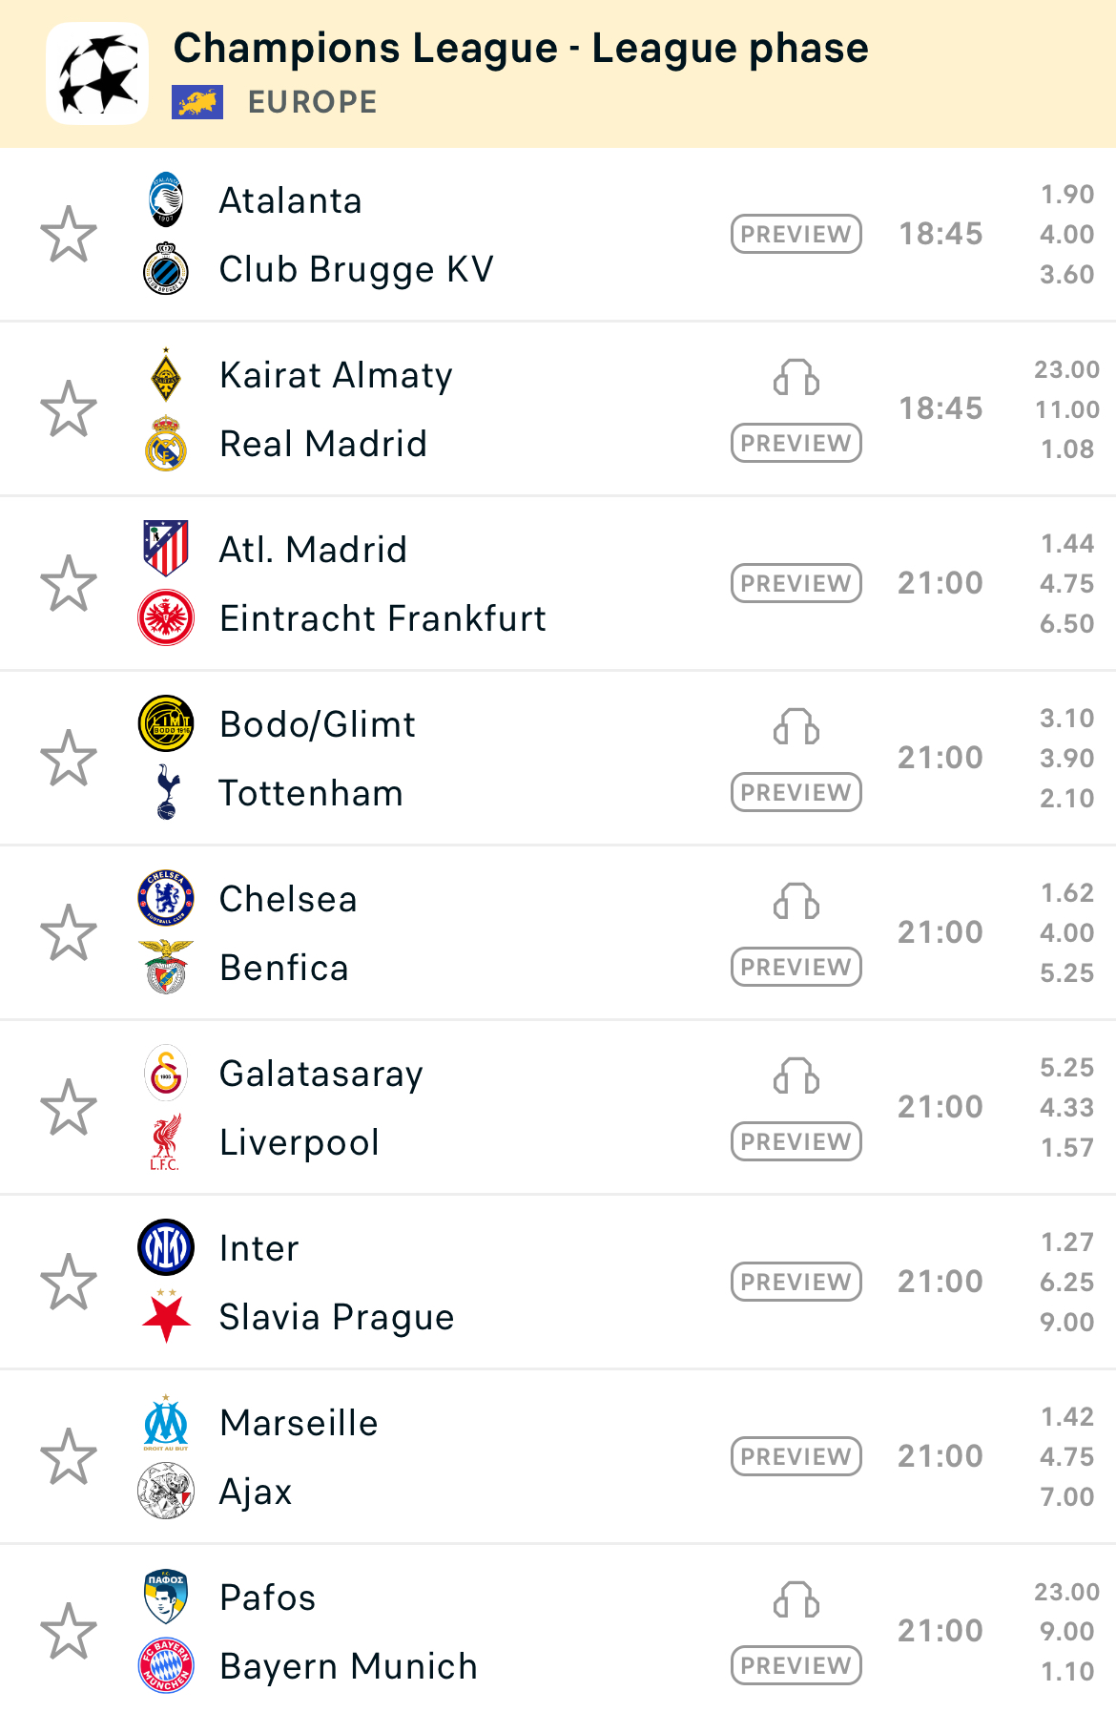Open audio commentary for Chelsea vs Benfica
The width and height of the screenshot is (1116, 1712).
tap(796, 902)
